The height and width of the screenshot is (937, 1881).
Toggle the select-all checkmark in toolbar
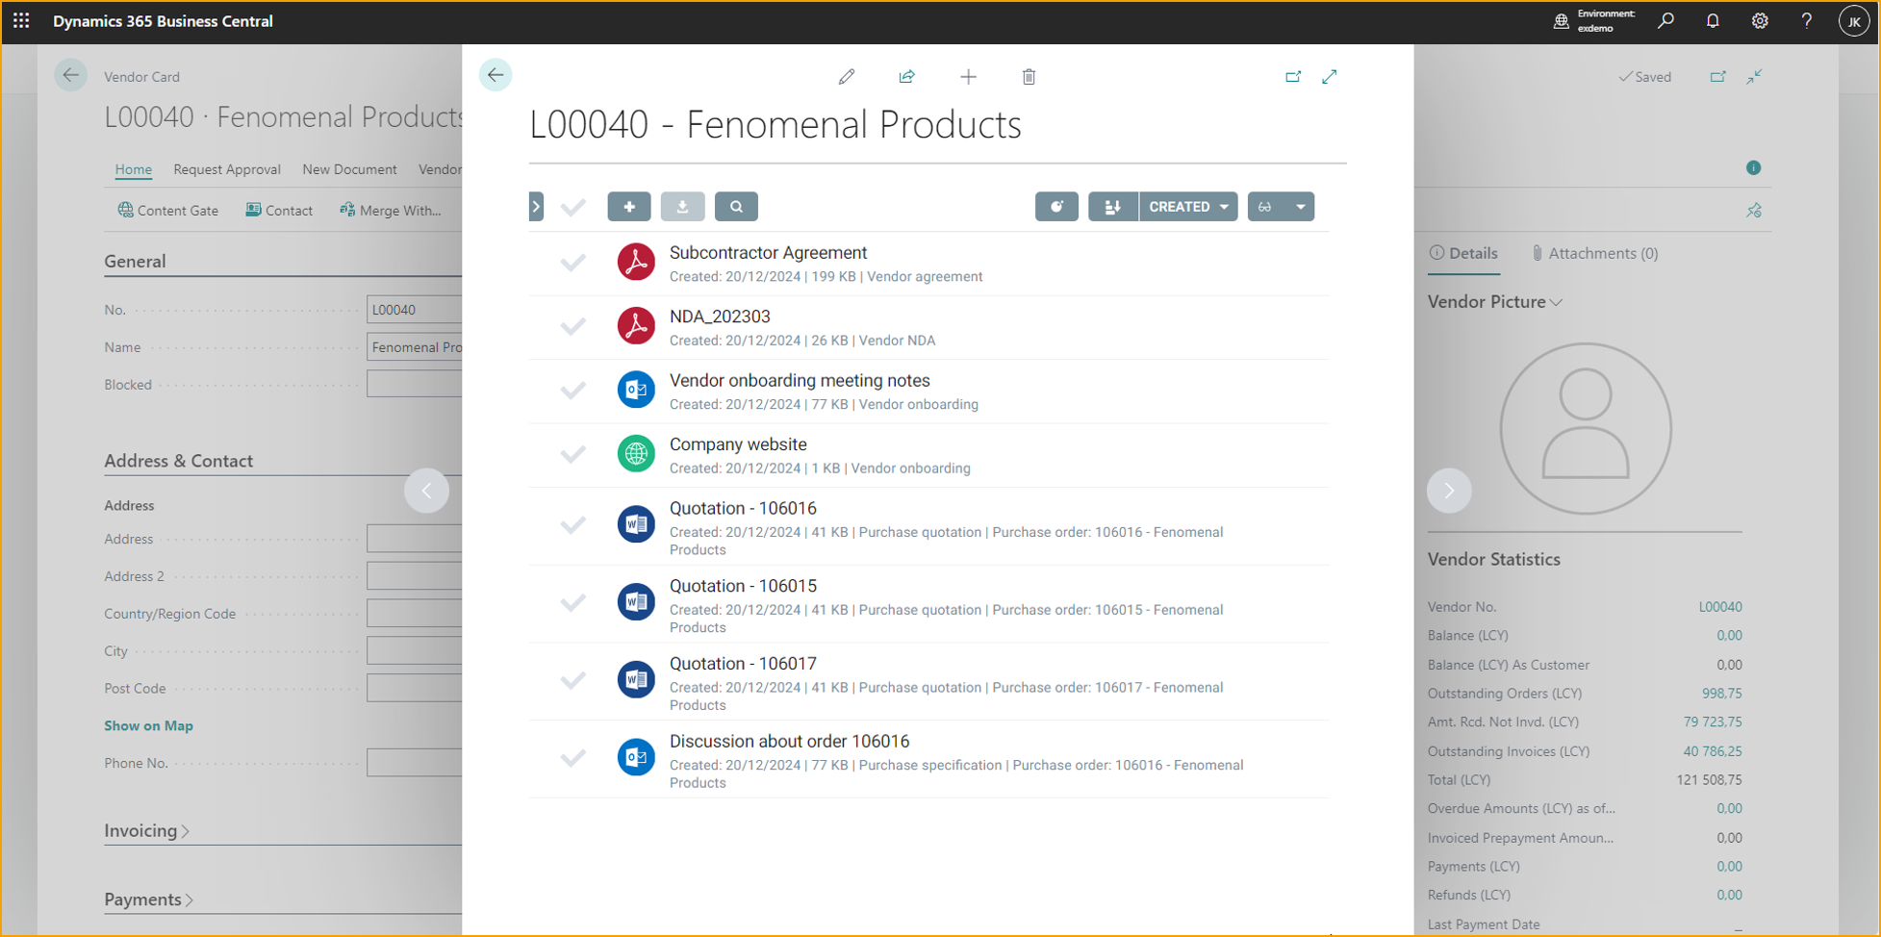click(x=572, y=207)
